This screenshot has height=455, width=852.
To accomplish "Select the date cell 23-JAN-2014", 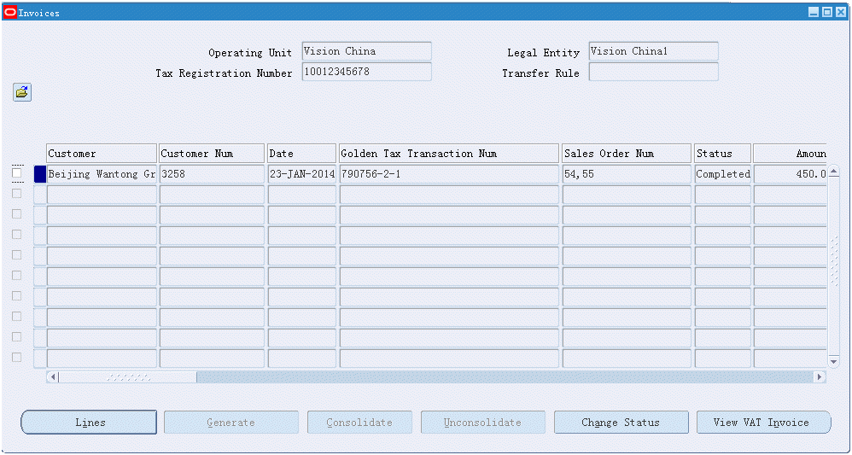I will (x=302, y=174).
